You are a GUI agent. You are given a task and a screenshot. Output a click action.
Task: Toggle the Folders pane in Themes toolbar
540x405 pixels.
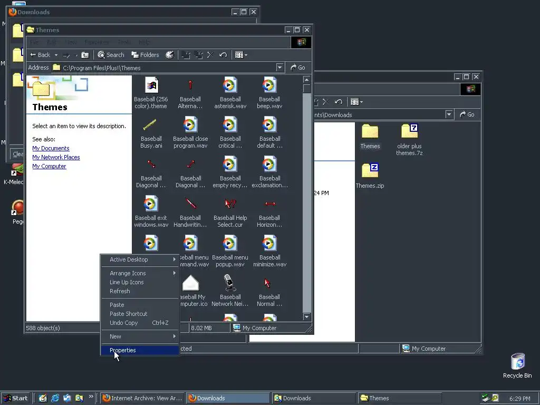146,55
